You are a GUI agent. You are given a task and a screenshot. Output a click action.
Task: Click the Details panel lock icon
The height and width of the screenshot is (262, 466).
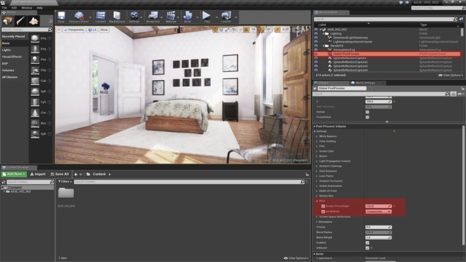463,88
